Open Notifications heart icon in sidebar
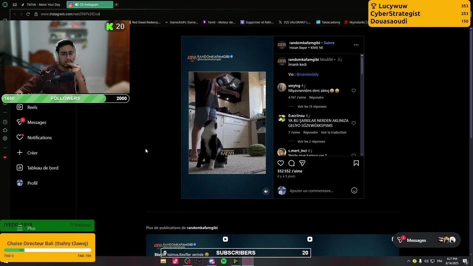The width and height of the screenshot is (473, 266). point(20,137)
